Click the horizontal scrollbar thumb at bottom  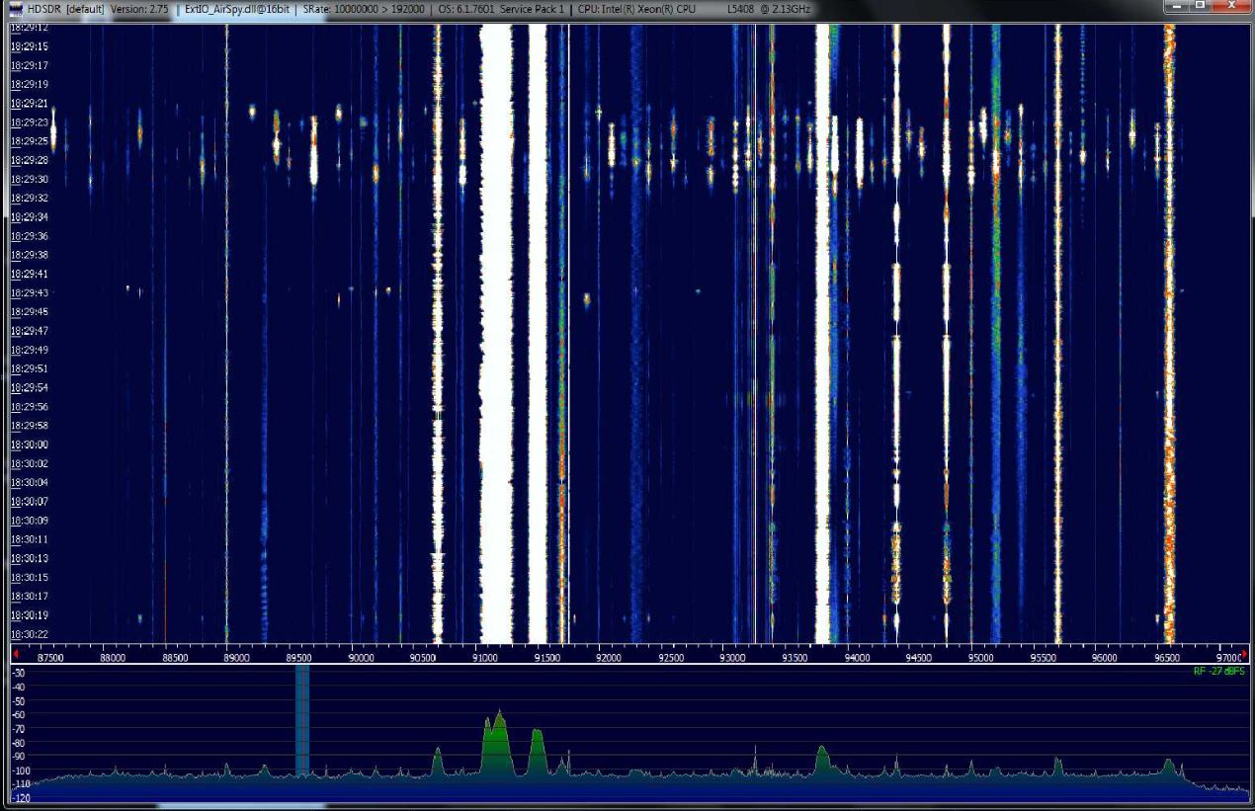240,806
